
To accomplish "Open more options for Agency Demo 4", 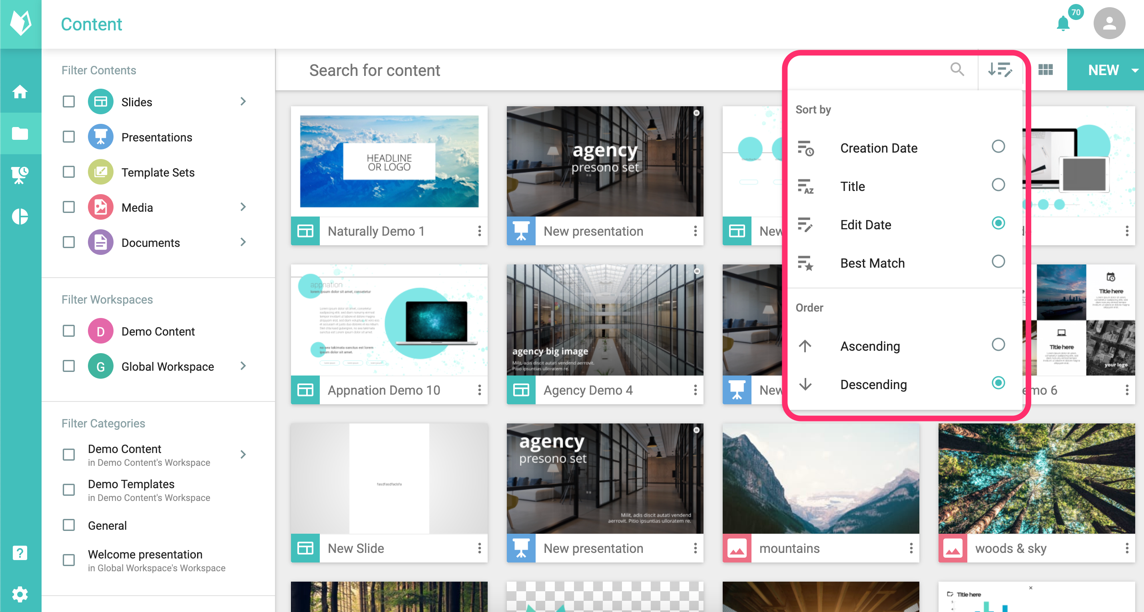I will 696,389.
